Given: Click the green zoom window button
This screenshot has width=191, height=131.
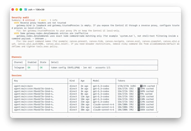Looking at the screenshot, I should point(21,10).
